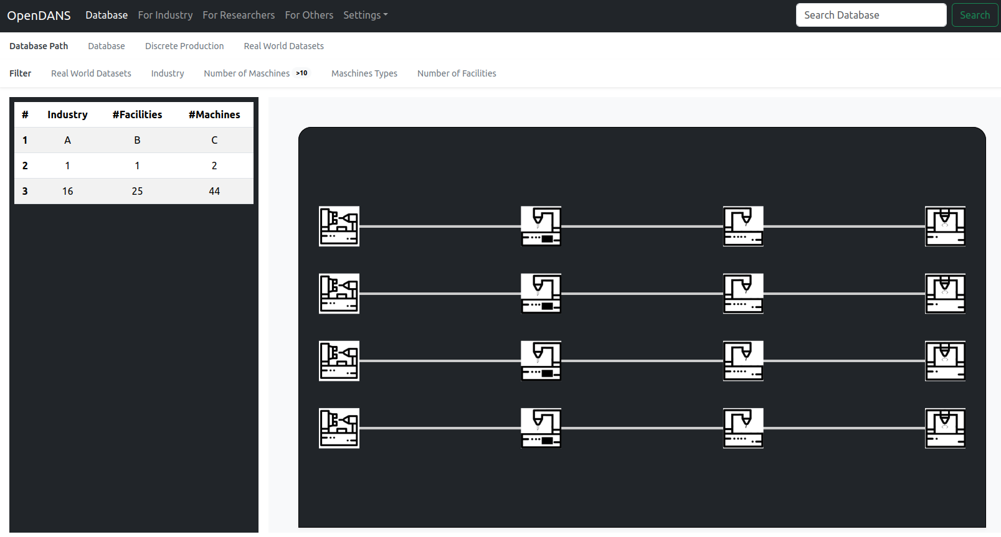Select the second machine icon in the top row
This screenshot has width=1001, height=537.
pyautogui.click(x=541, y=226)
